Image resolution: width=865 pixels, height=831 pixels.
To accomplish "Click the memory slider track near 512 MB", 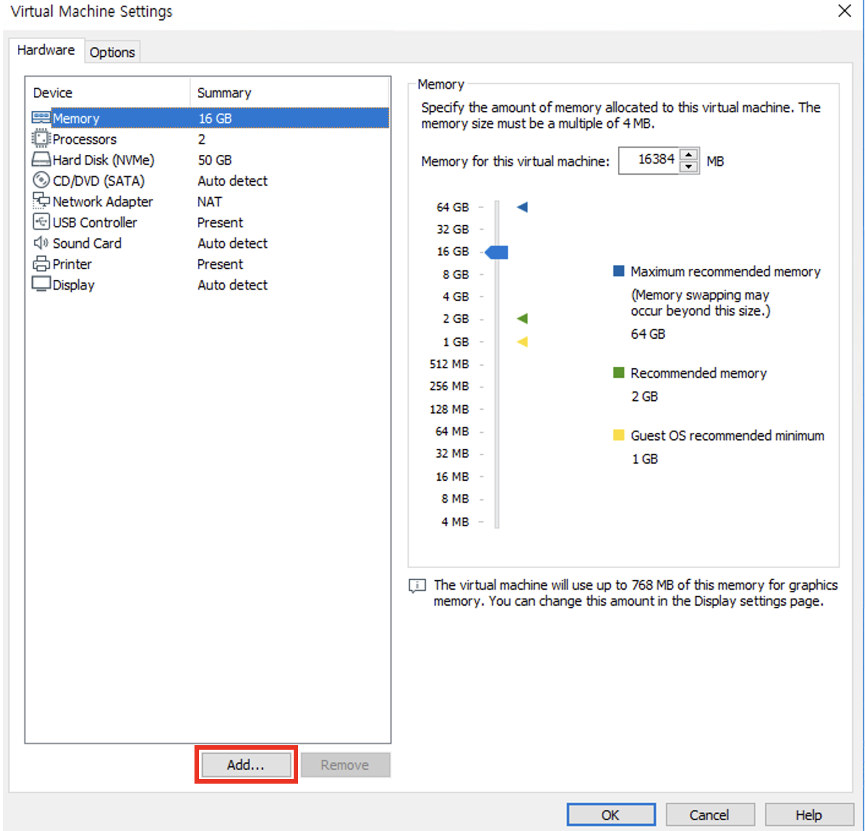I will 497,364.
